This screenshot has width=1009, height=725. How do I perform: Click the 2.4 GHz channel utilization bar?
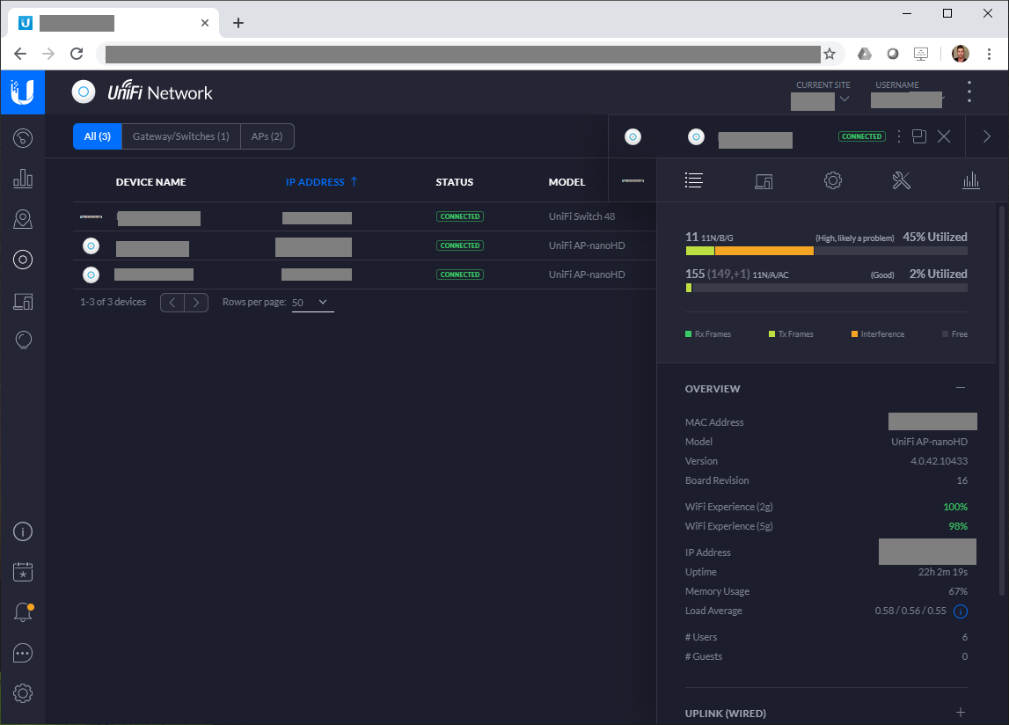point(826,251)
